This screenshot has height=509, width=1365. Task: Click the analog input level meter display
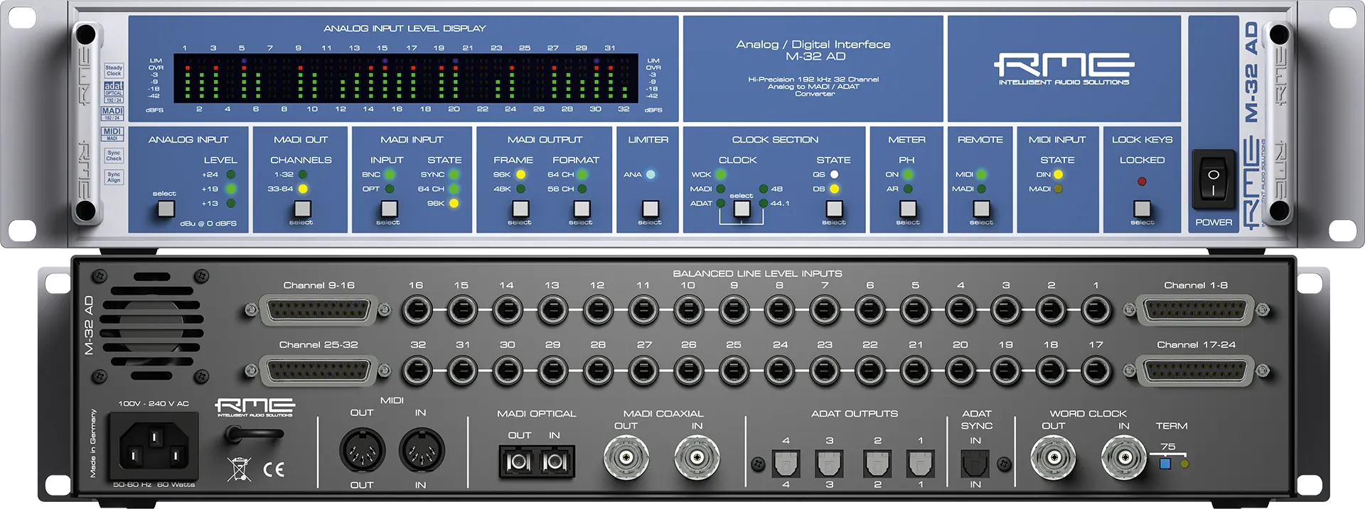pos(406,78)
